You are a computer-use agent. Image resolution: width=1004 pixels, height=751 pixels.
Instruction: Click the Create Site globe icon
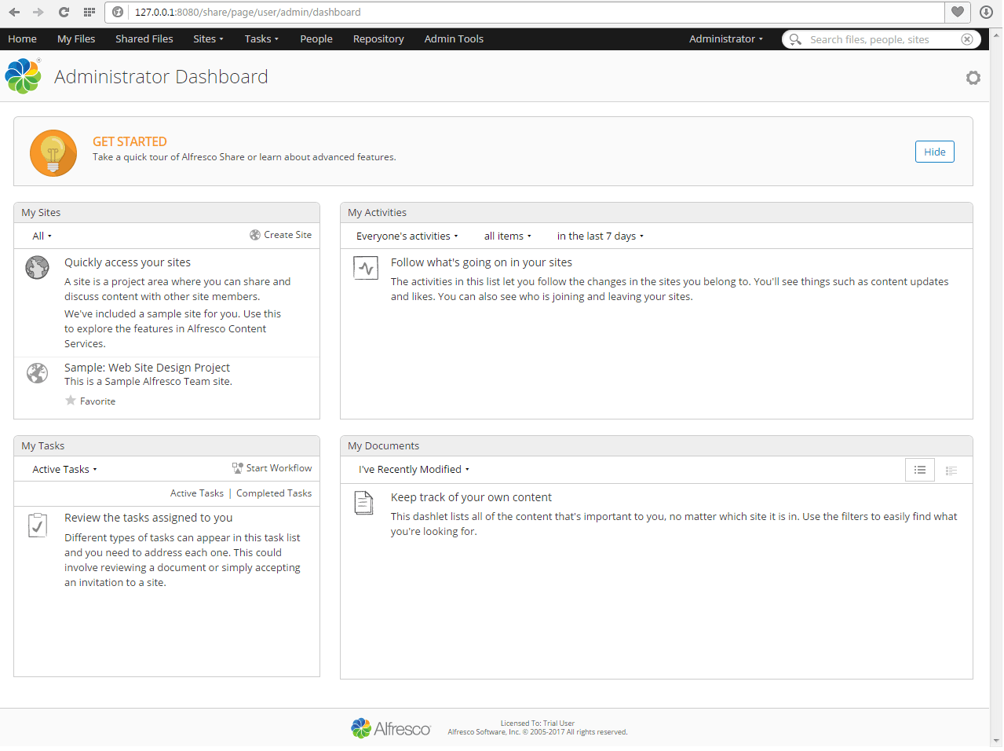point(255,235)
